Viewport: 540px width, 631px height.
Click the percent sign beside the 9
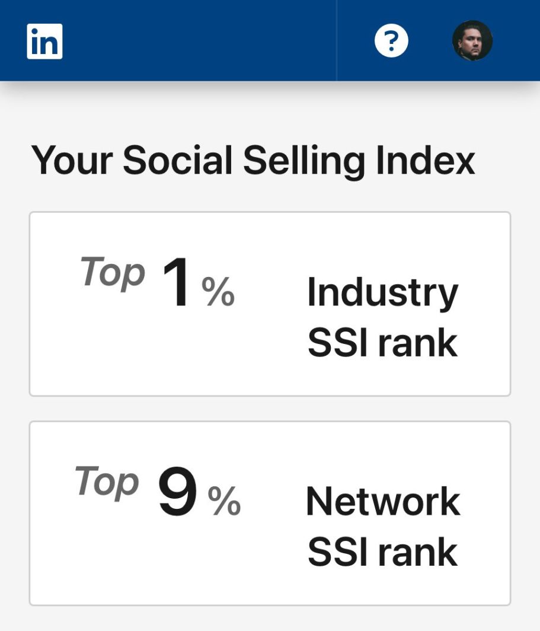click(225, 501)
